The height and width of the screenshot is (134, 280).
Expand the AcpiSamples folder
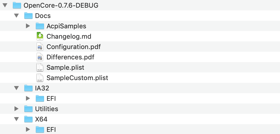(28, 26)
